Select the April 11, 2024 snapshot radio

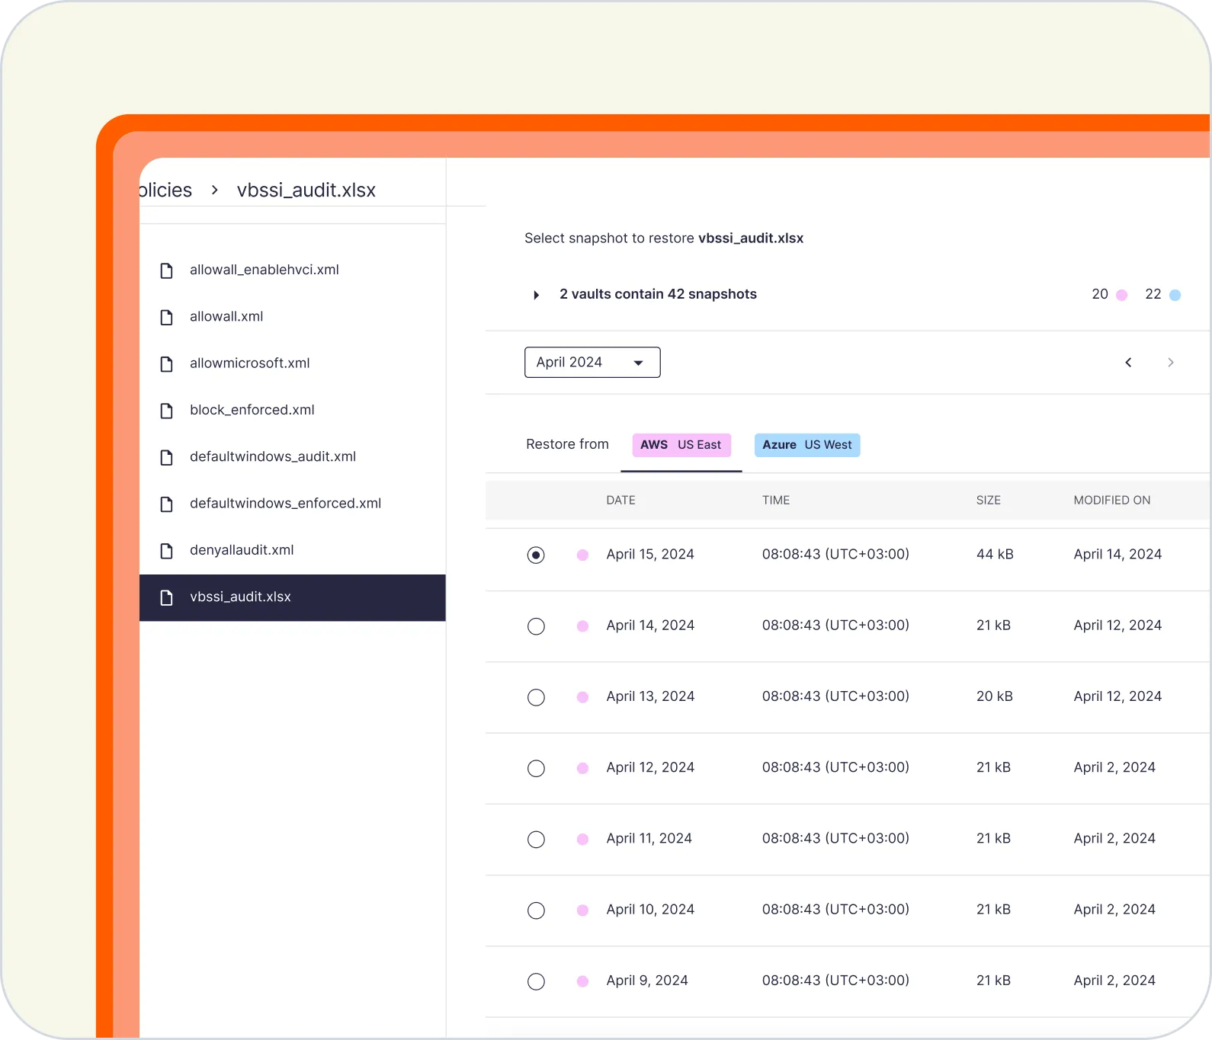point(536,839)
